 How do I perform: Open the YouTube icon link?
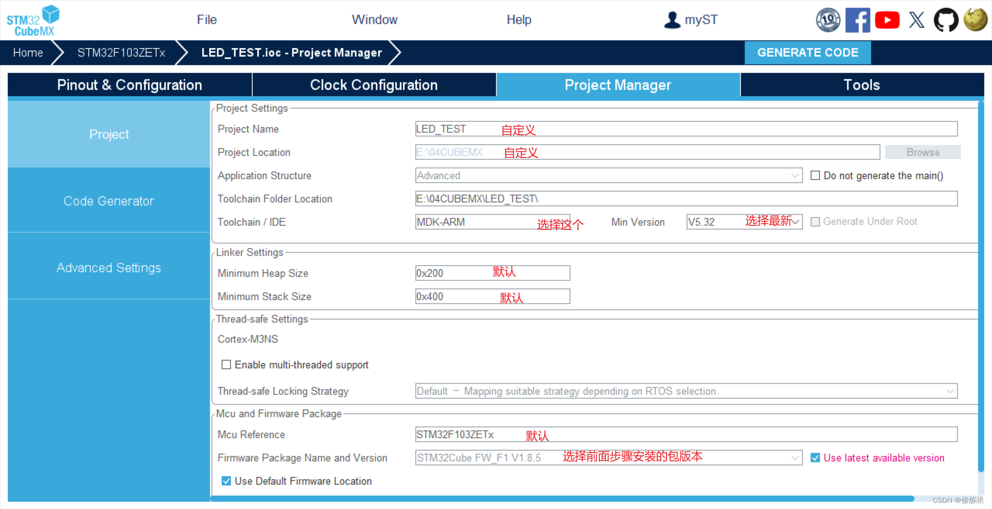click(x=887, y=20)
